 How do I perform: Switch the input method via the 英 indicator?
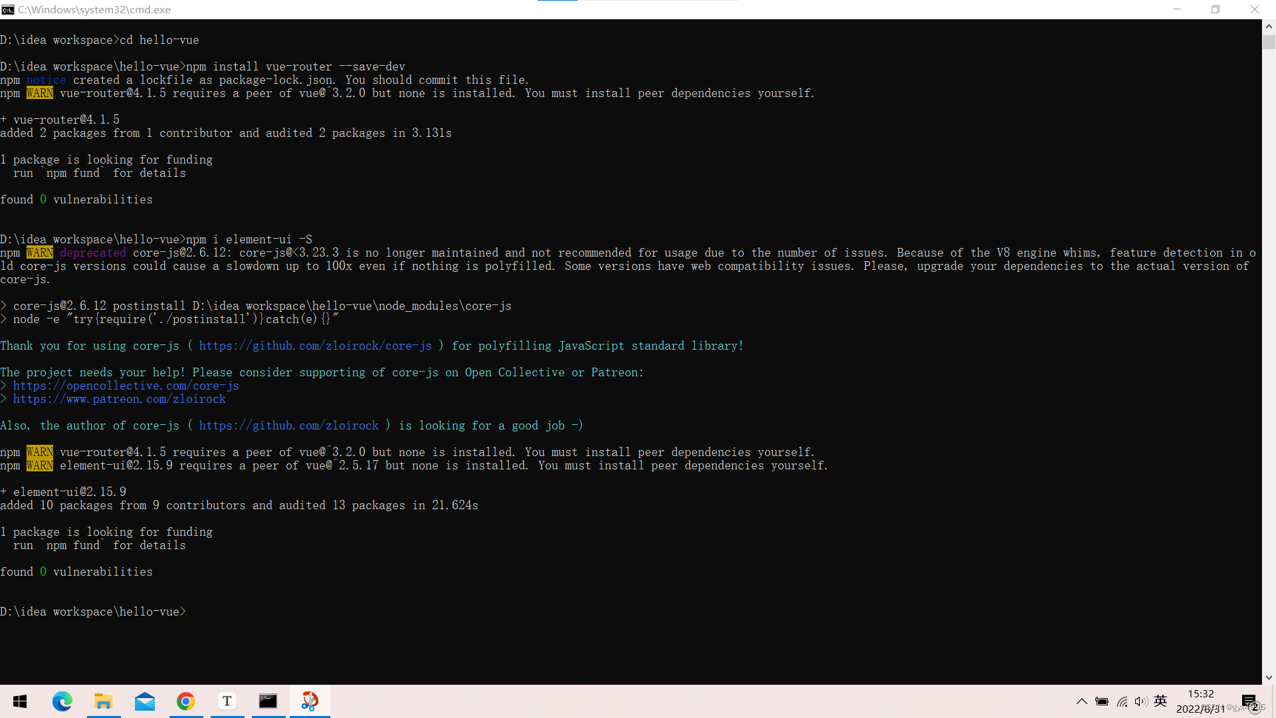[1160, 701]
